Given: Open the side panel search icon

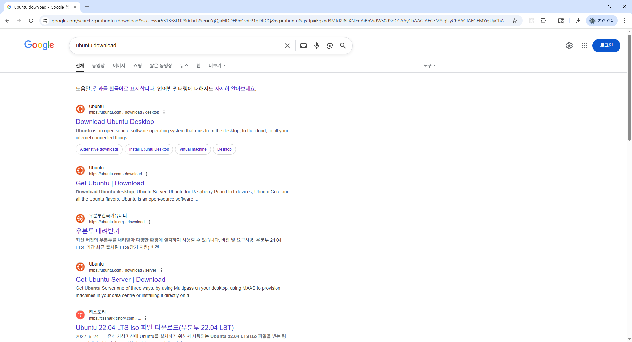Looking at the screenshot, I should click(x=561, y=21).
